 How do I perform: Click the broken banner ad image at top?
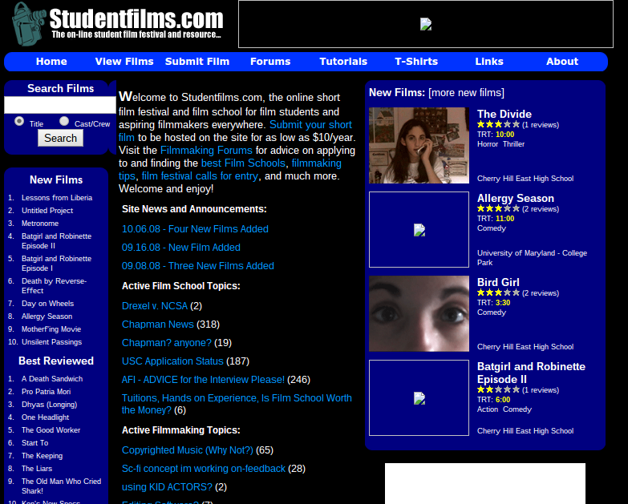tap(426, 24)
